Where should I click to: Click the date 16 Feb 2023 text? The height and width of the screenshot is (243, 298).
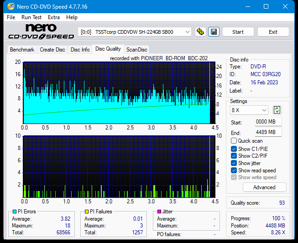coord(264,83)
